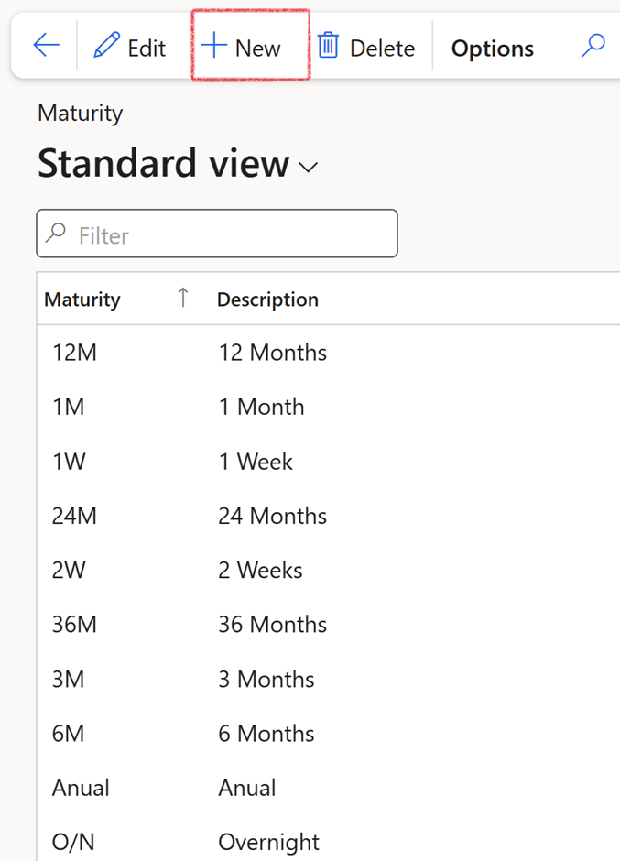
Task: Select the 24M maturity cell
Action: pos(74,516)
